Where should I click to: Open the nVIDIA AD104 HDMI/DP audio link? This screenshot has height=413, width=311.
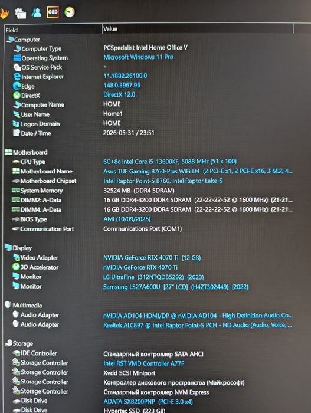click(198, 316)
